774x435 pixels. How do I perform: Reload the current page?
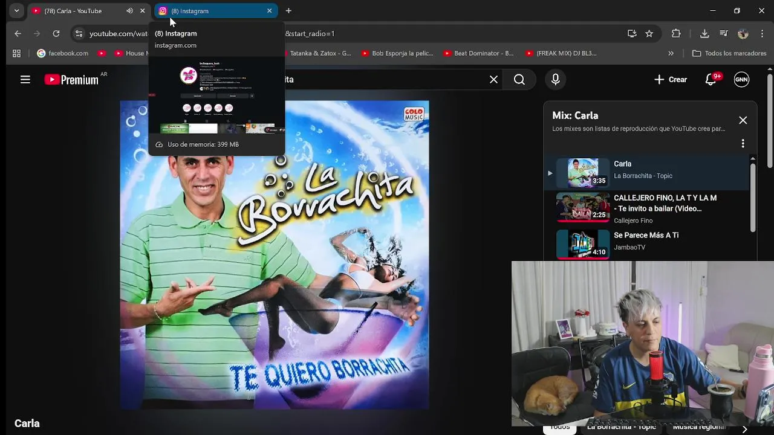coord(56,34)
